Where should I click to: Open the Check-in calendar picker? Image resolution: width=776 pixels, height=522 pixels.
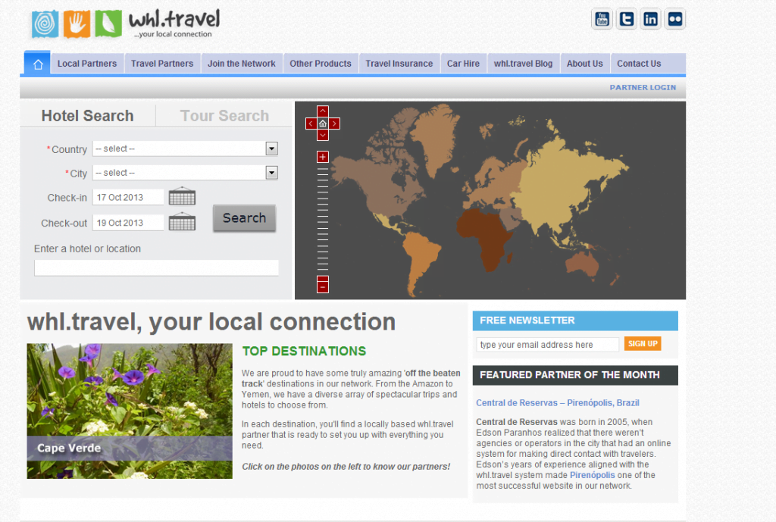(182, 196)
